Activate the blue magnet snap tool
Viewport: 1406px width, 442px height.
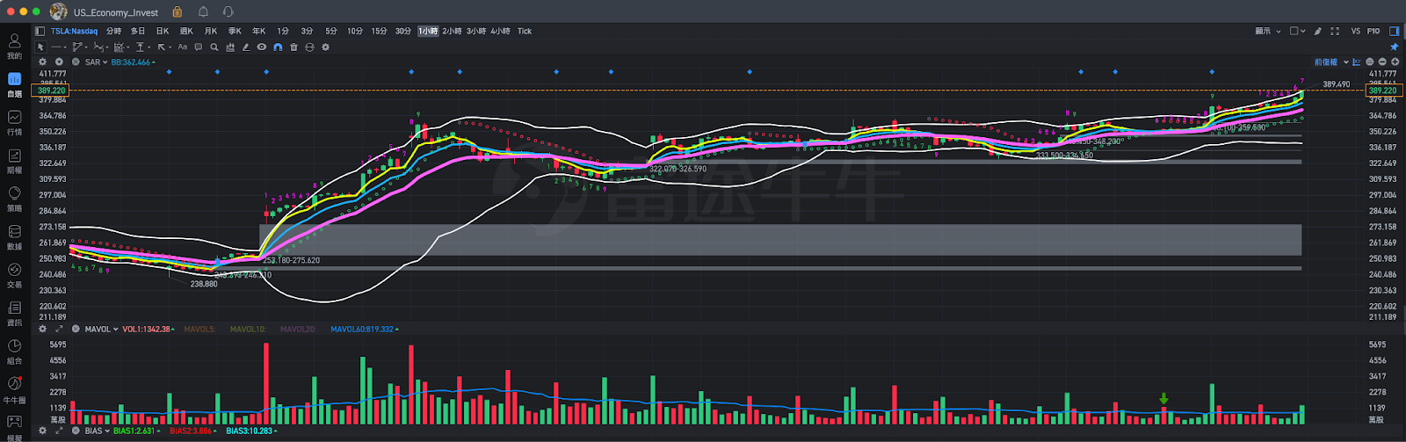[x=278, y=47]
